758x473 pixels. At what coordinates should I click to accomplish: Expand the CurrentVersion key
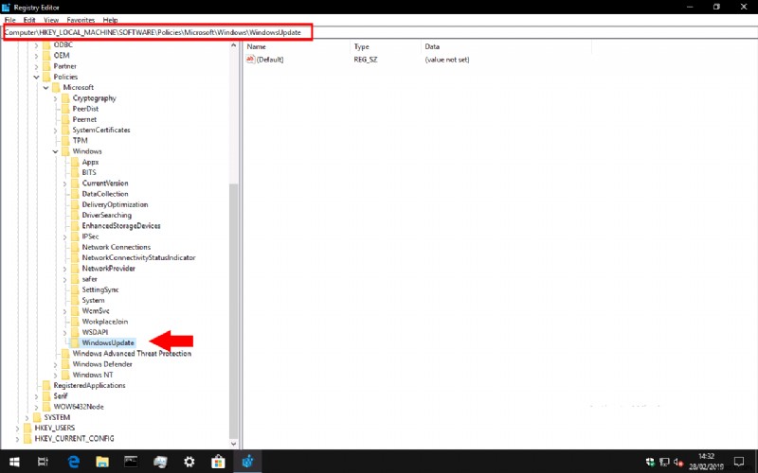tap(64, 184)
